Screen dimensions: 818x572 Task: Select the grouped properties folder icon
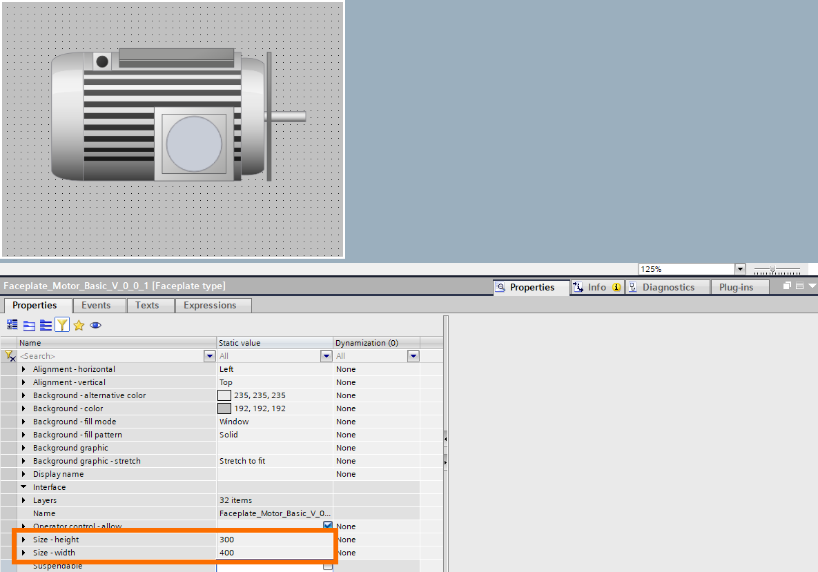click(x=28, y=325)
